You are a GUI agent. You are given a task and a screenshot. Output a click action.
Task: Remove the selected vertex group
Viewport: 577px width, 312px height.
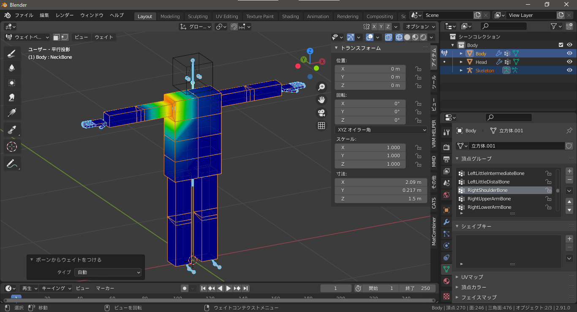(569, 180)
